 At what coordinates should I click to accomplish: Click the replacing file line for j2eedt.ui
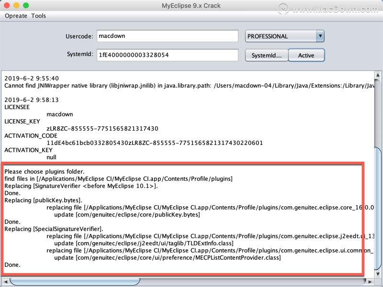(x=210, y=236)
